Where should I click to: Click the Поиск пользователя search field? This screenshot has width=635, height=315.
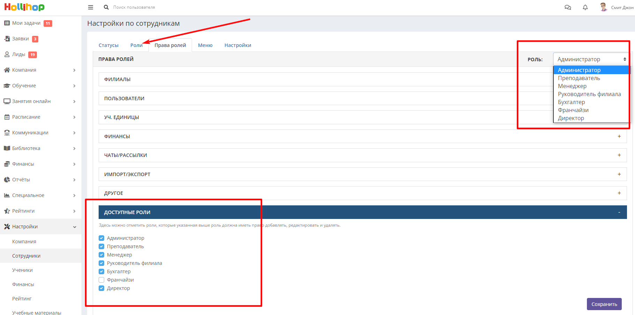pos(134,7)
